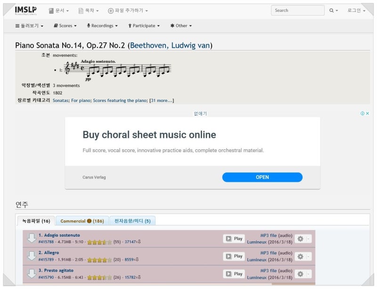377x289 pixels.
Task: Click the ad info icon
Action: [362, 113]
